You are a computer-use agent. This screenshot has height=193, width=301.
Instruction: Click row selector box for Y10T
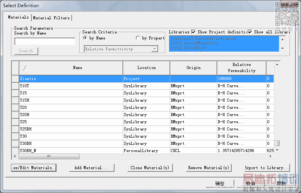(x=16, y=86)
